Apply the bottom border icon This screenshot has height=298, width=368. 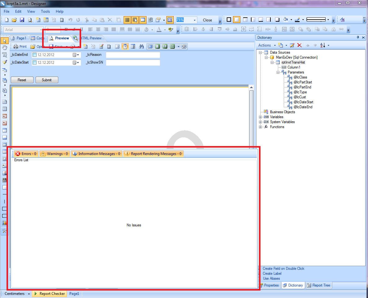pos(261,20)
